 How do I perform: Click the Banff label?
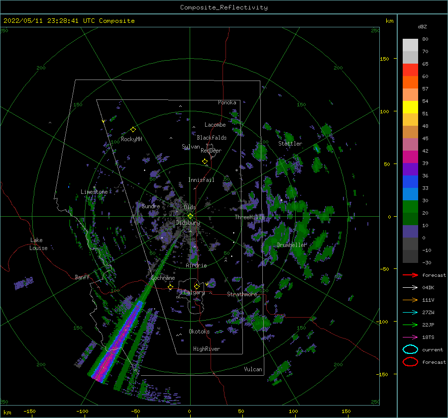tap(82, 277)
